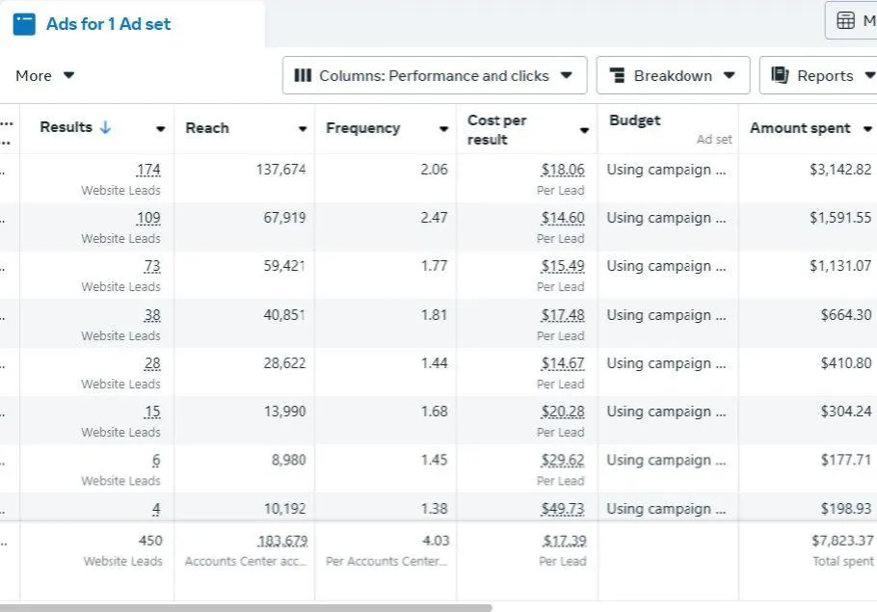Screen dimensions: 877x612
Task: Open Amount spent column options arrow
Action: [x=866, y=129]
